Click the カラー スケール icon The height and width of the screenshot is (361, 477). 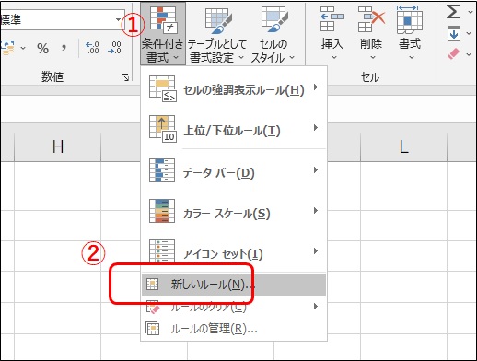click(x=162, y=211)
